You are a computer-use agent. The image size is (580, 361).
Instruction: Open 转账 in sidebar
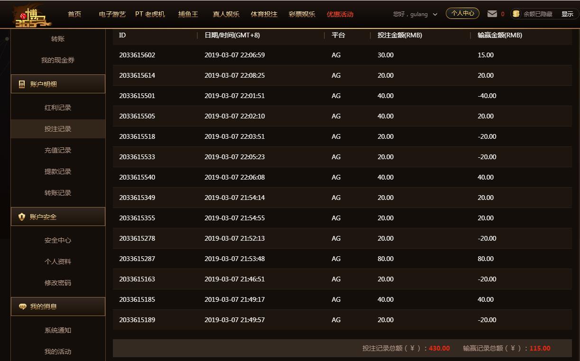point(58,39)
